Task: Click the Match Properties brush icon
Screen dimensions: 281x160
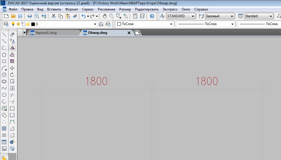Action: pyautogui.click(x=75, y=16)
